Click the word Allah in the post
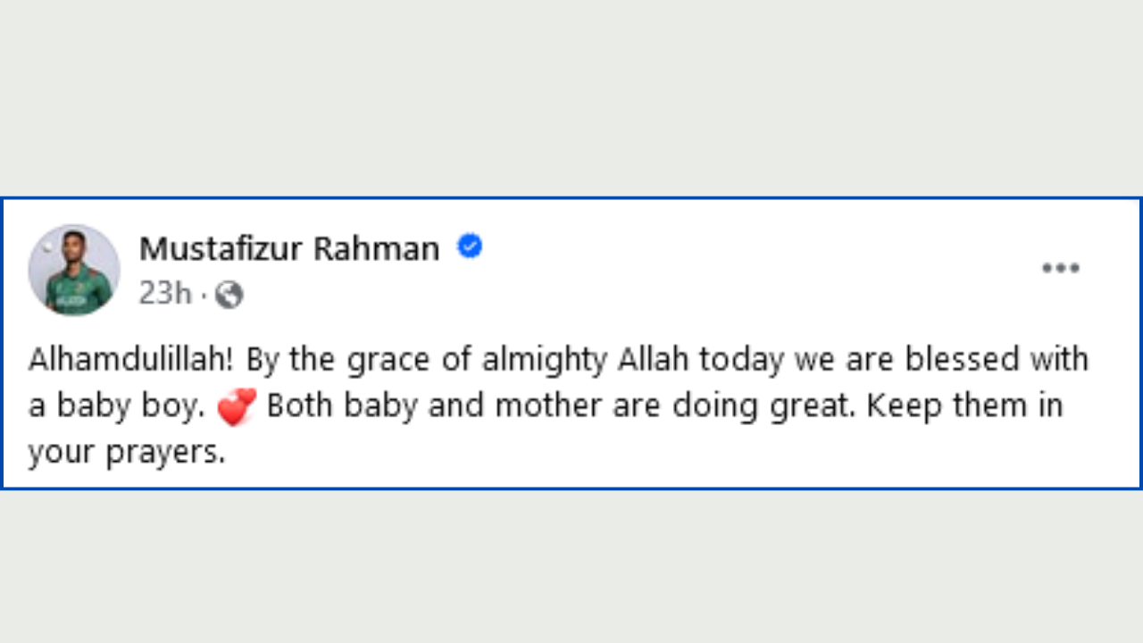This screenshot has height=643, width=1143. (654, 359)
